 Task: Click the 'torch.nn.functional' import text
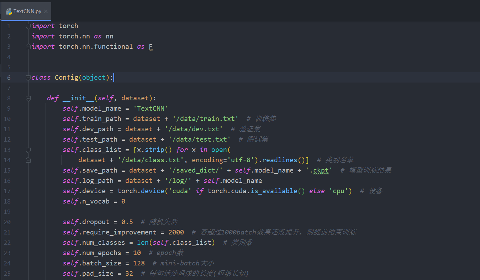pos(96,47)
